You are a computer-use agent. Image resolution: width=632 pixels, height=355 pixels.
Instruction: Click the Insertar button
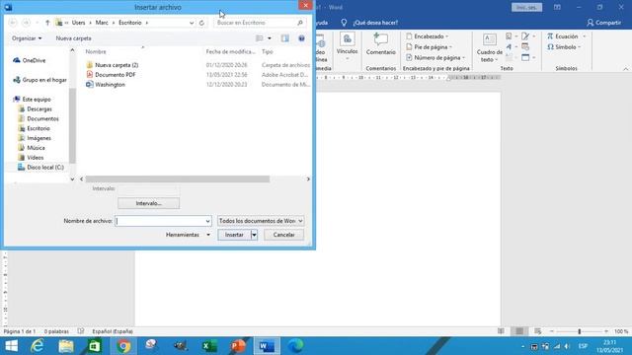(234, 235)
